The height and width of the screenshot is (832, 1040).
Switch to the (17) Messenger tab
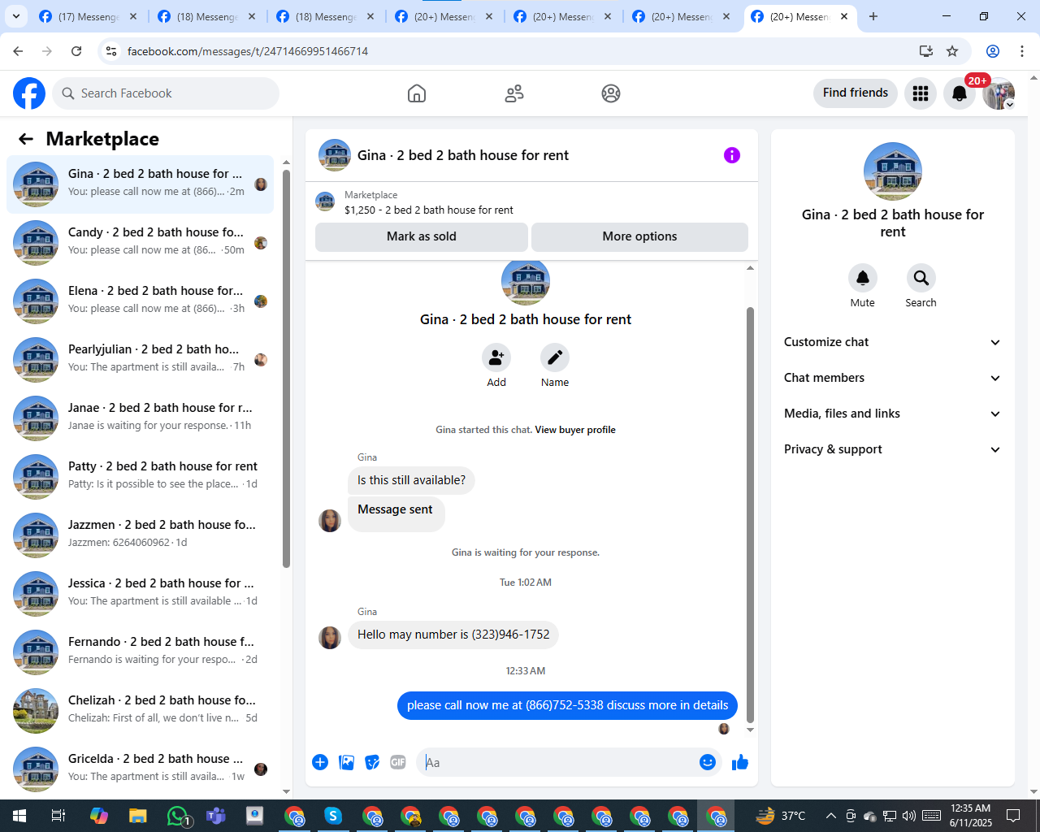[89, 16]
